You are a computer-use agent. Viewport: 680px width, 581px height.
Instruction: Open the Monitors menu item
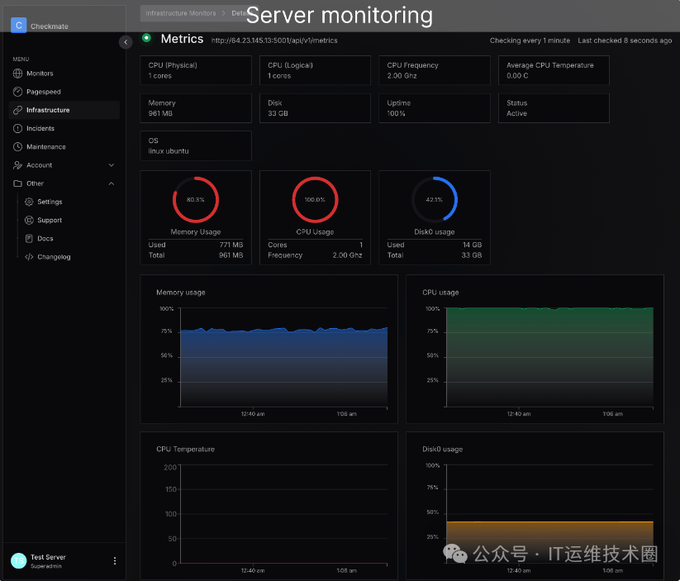click(x=64, y=74)
